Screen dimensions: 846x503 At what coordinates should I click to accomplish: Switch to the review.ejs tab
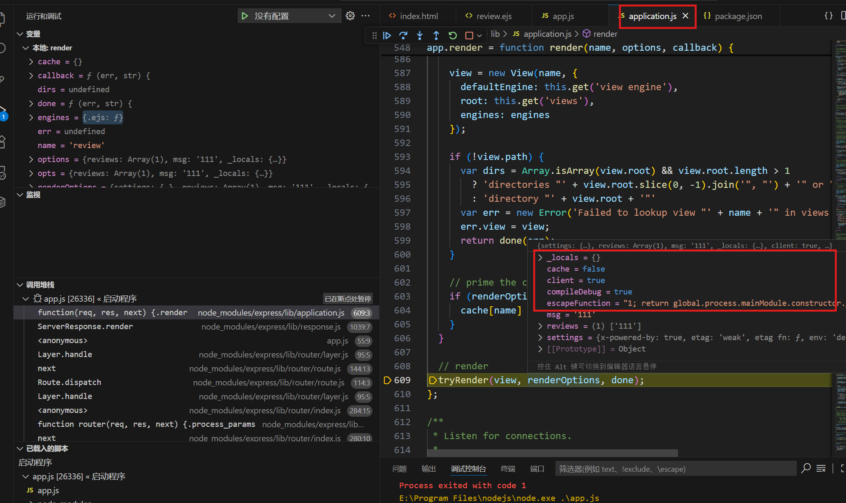[x=493, y=16]
